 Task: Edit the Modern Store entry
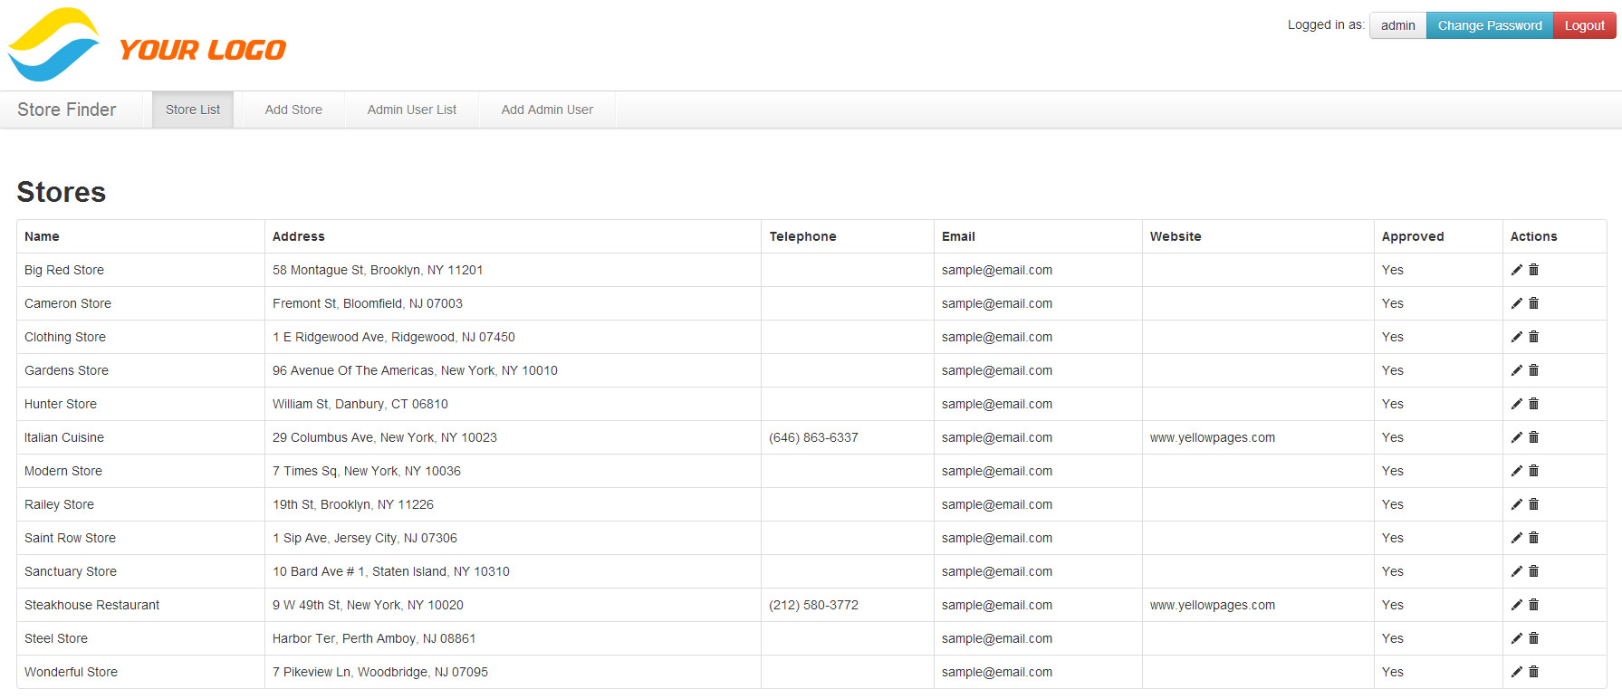pyautogui.click(x=1517, y=471)
